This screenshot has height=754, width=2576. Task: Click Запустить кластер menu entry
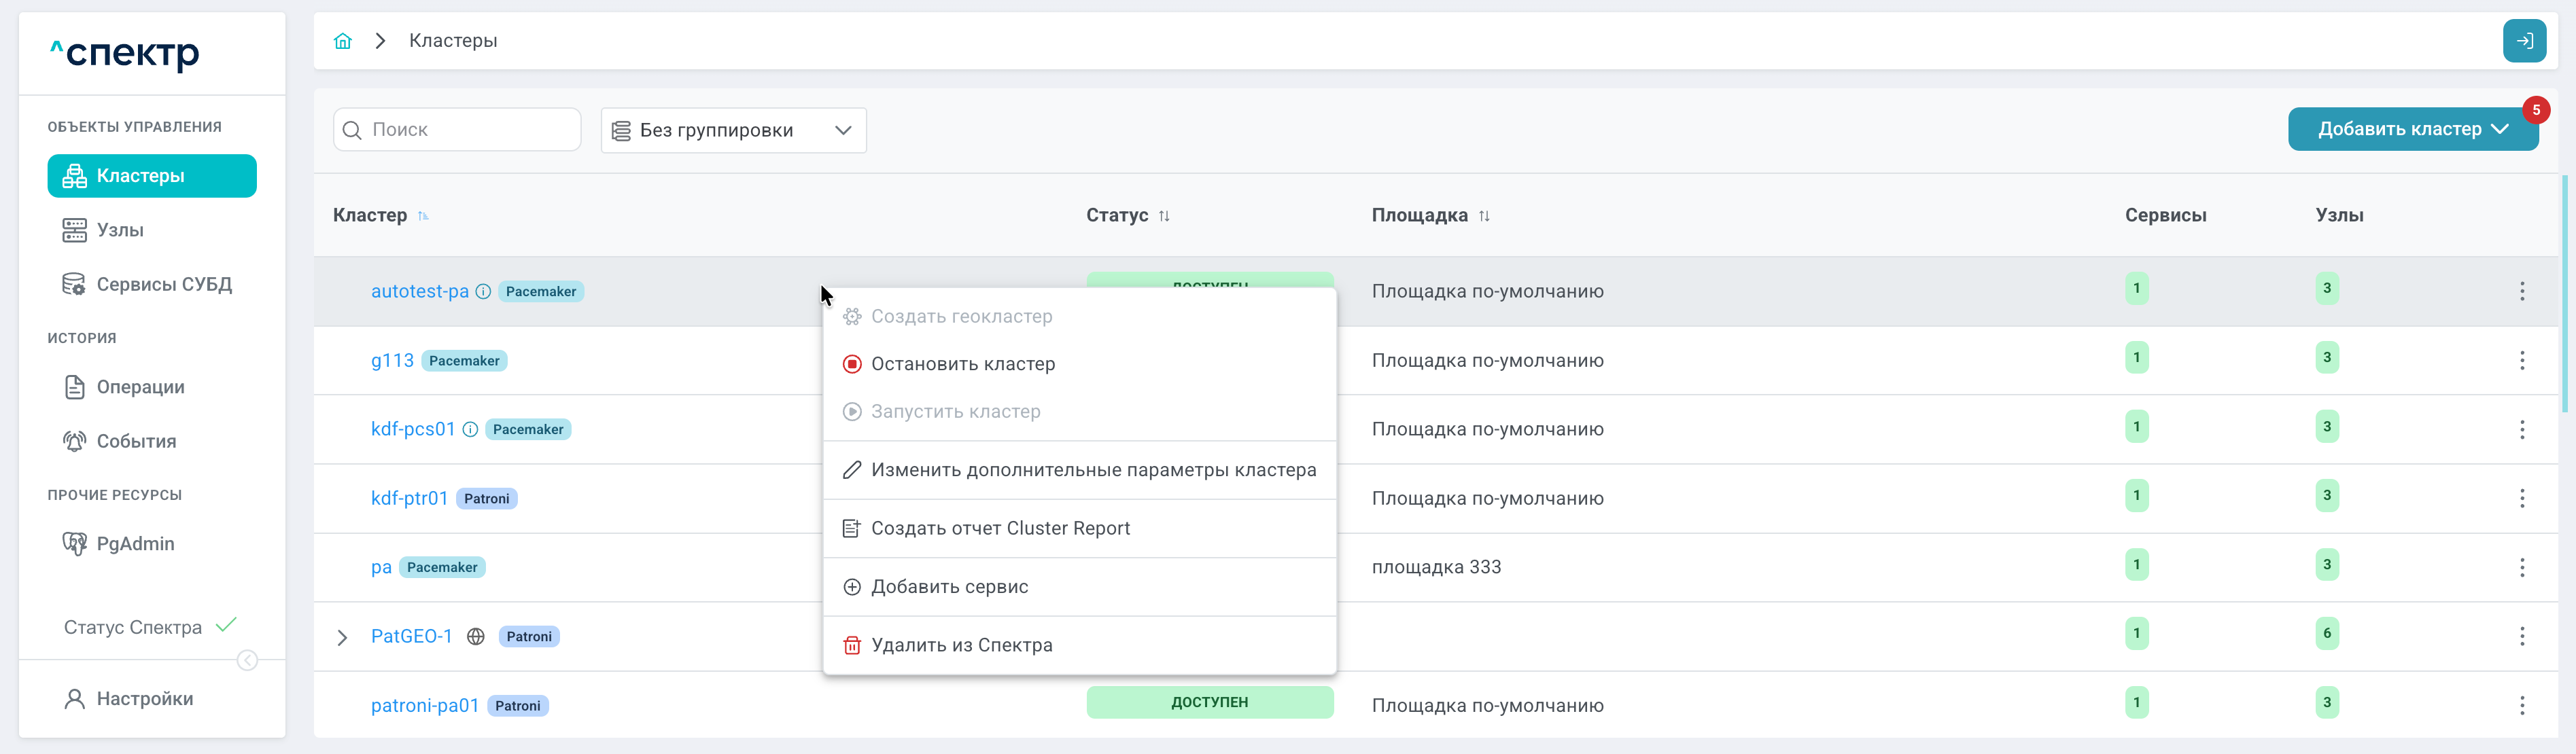1079,411
